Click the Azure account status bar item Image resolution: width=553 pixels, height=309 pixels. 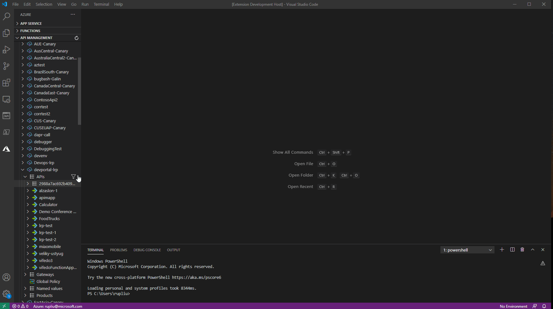point(58,306)
